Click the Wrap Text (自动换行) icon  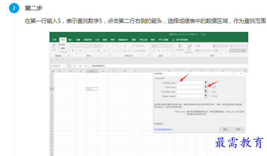[x=134, y=46]
